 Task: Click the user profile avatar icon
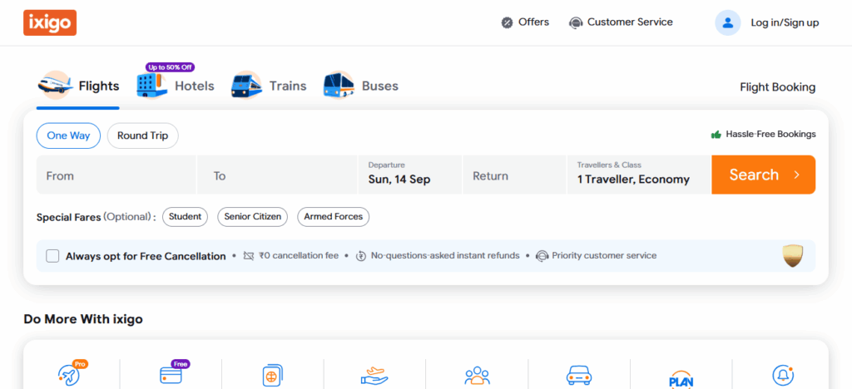coord(727,22)
